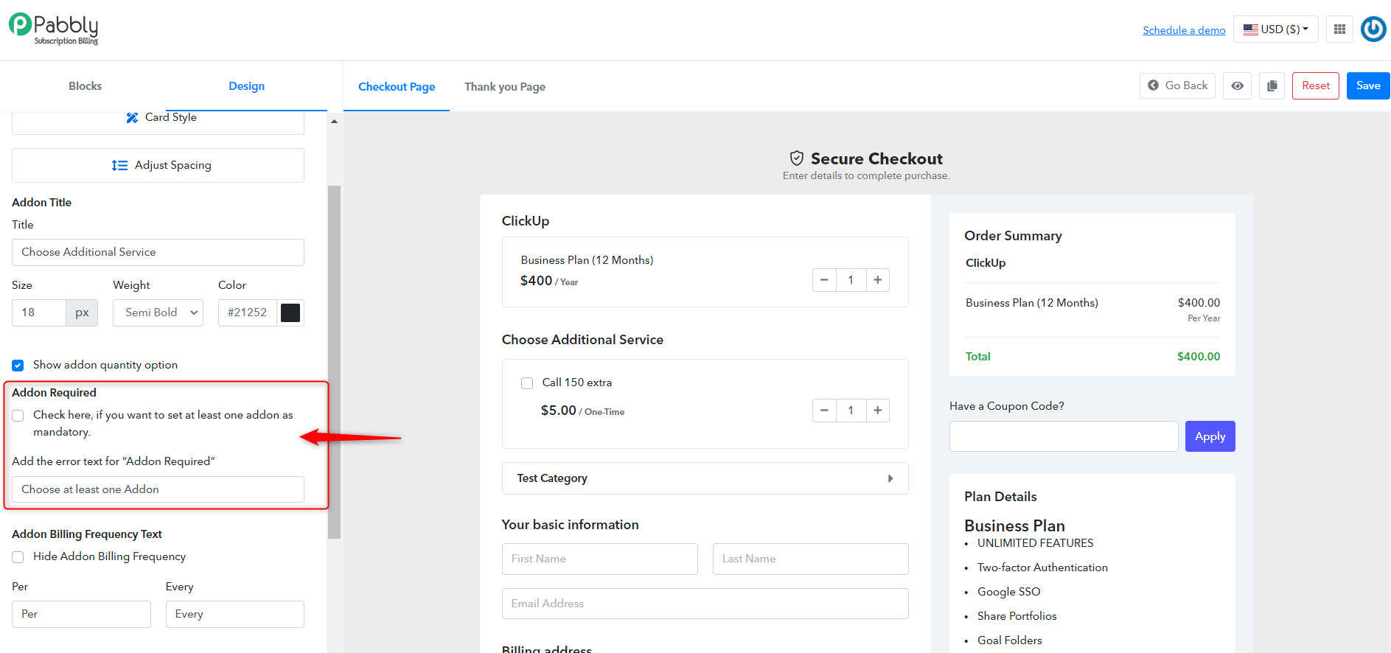Open the USD ($) currency dropdown
The width and height of the screenshot is (1391, 653).
tap(1276, 29)
